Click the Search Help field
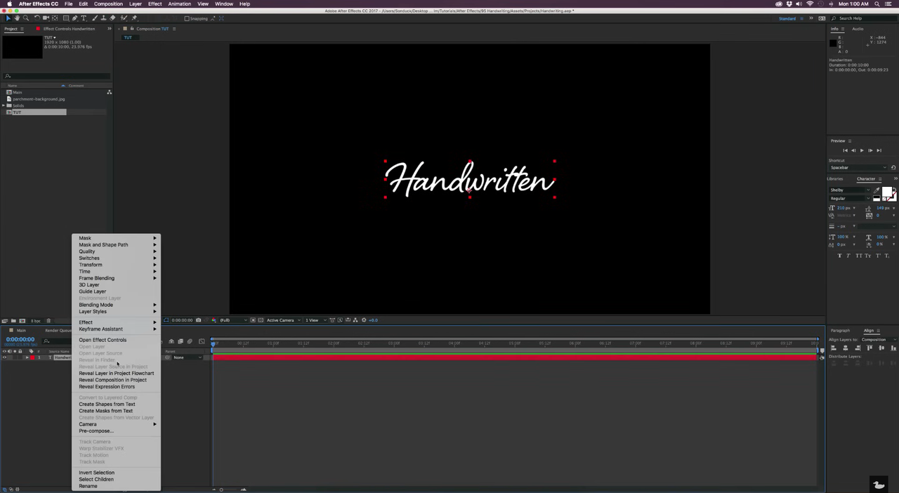Image resolution: width=899 pixels, height=493 pixels. pos(864,18)
